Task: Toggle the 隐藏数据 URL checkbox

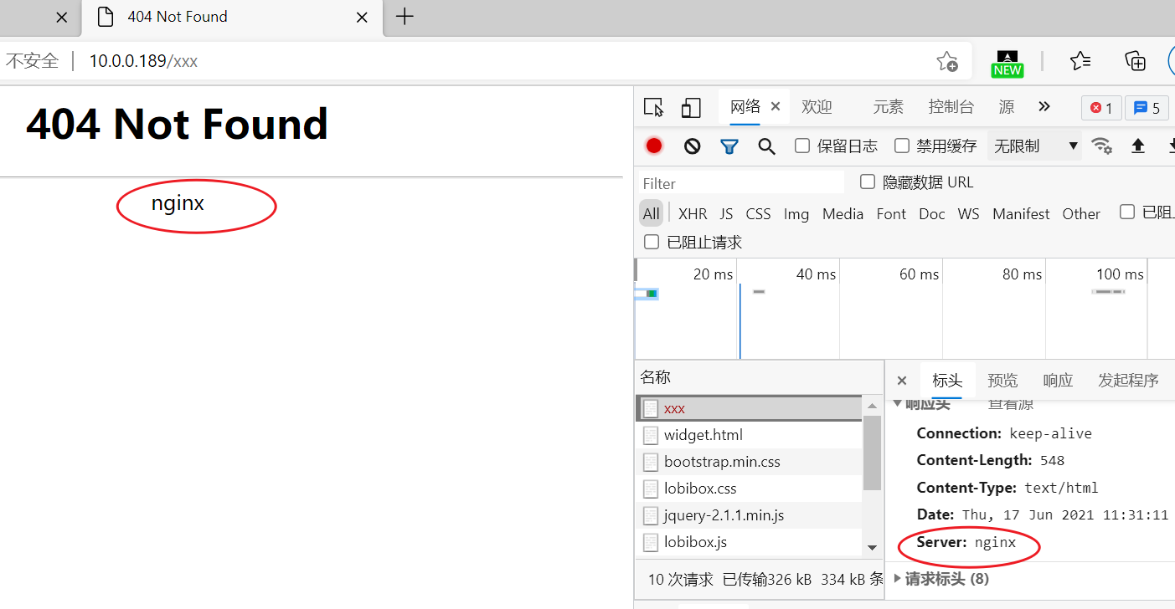Action: click(x=867, y=182)
